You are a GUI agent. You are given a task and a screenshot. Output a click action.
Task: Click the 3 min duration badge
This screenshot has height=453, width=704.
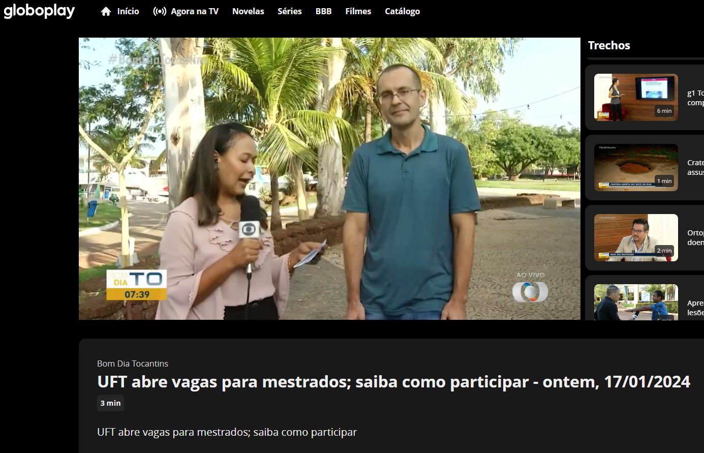tap(110, 403)
